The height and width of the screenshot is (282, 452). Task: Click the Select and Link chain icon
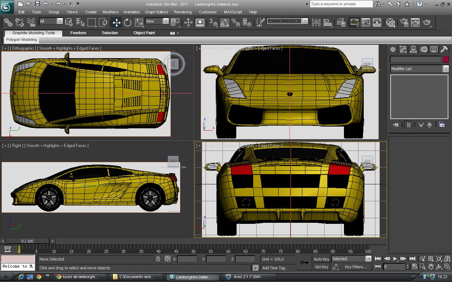[x=8, y=23]
